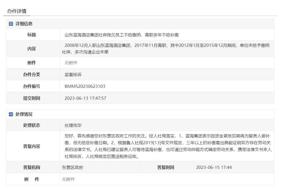Click the icon beside 处理情况 header
This screenshot has height=191, width=285.
click(x=11, y=114)
